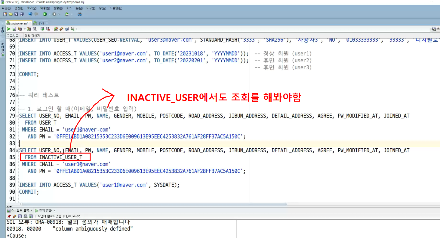This screenshot has width=440, height=238.
Task: Pin the script output with red pin icon
Action: [x=9, y=216]
